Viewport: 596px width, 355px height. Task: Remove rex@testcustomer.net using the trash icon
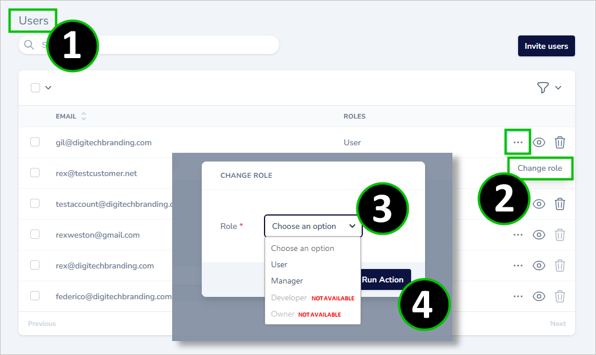tap(560, 173)
